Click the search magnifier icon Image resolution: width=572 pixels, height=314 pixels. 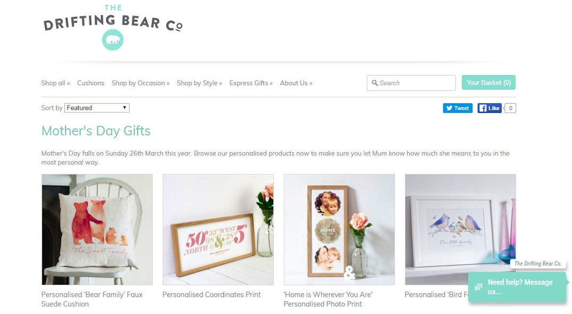click(x=374, y=83)
